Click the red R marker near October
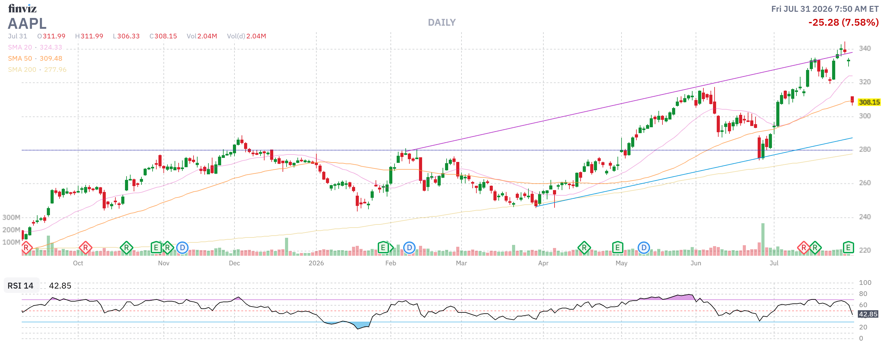Screen dimensions: 887x348 tap(85, 248)
